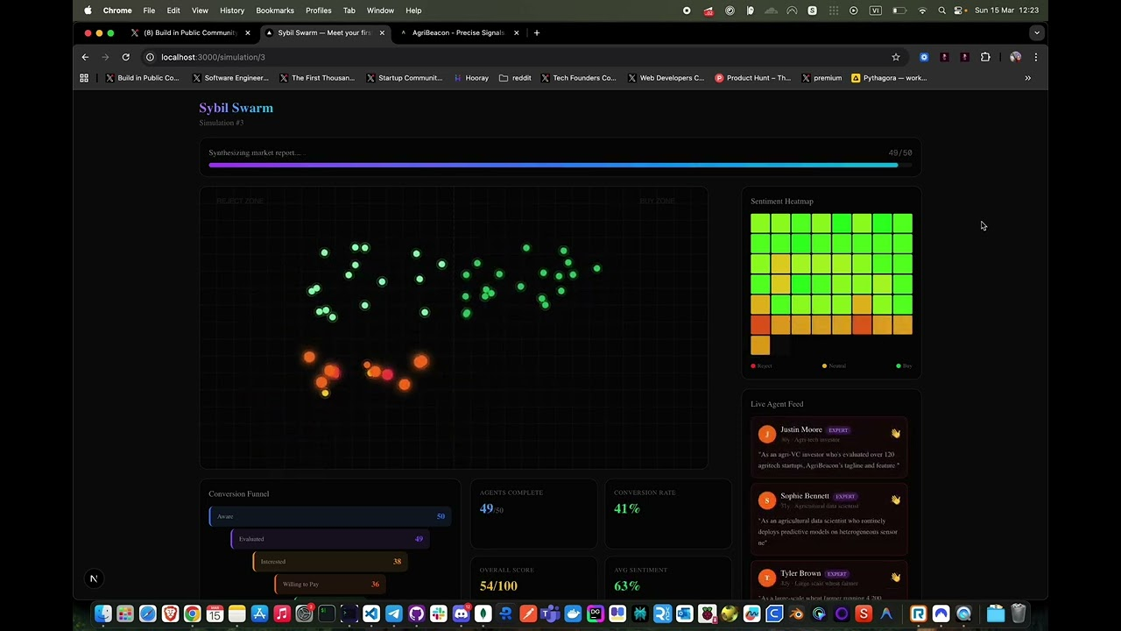Select the Aware bar in Conversion Funnel
This screenshot has width=1121, height=631.
pos(330,516)
